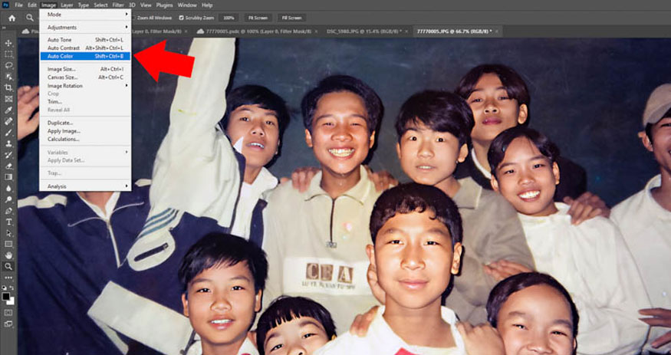This screenshot has height=355, width=671.
Task: Expand the Adjustments submenu
Action: [86, 28]
